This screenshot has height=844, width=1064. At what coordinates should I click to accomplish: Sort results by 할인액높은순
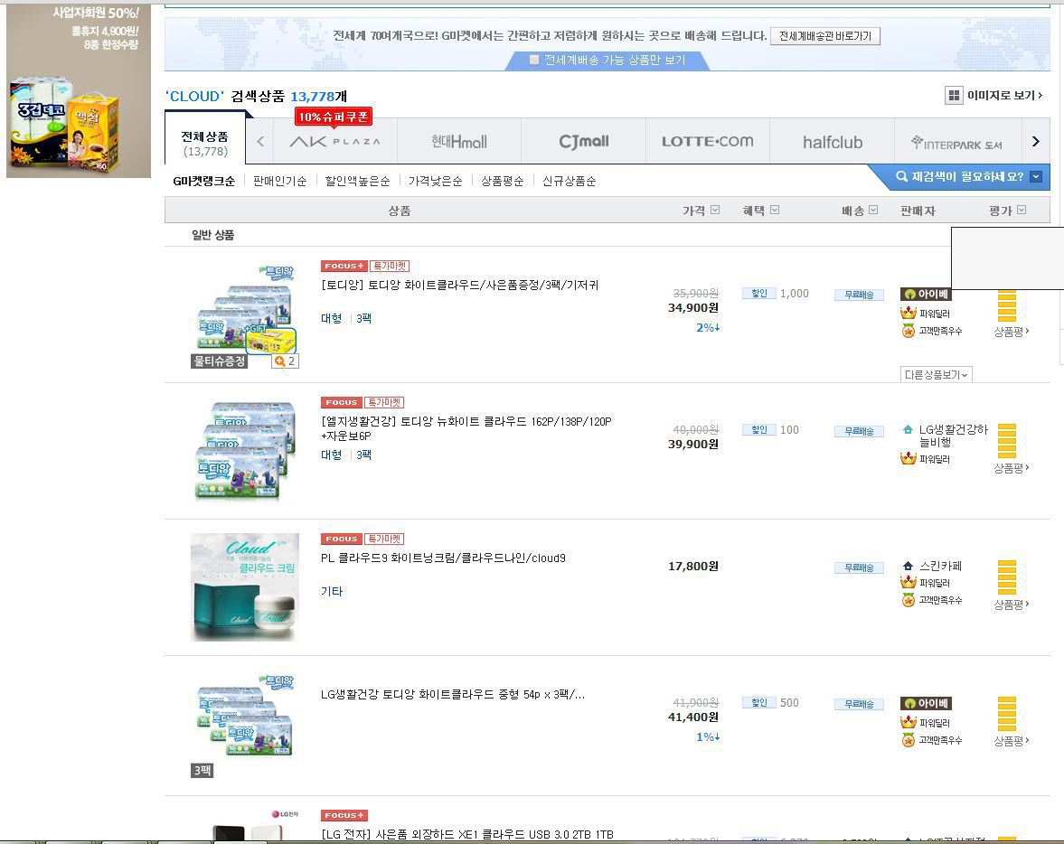(357, 181)
